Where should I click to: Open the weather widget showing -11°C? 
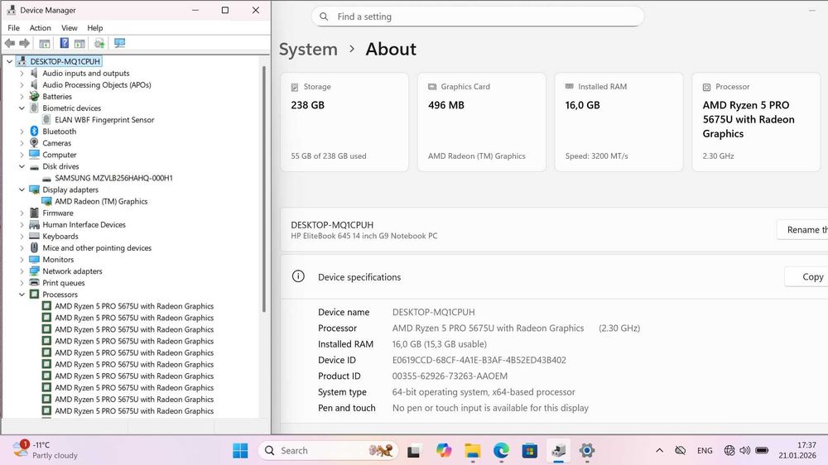point(46,450)
